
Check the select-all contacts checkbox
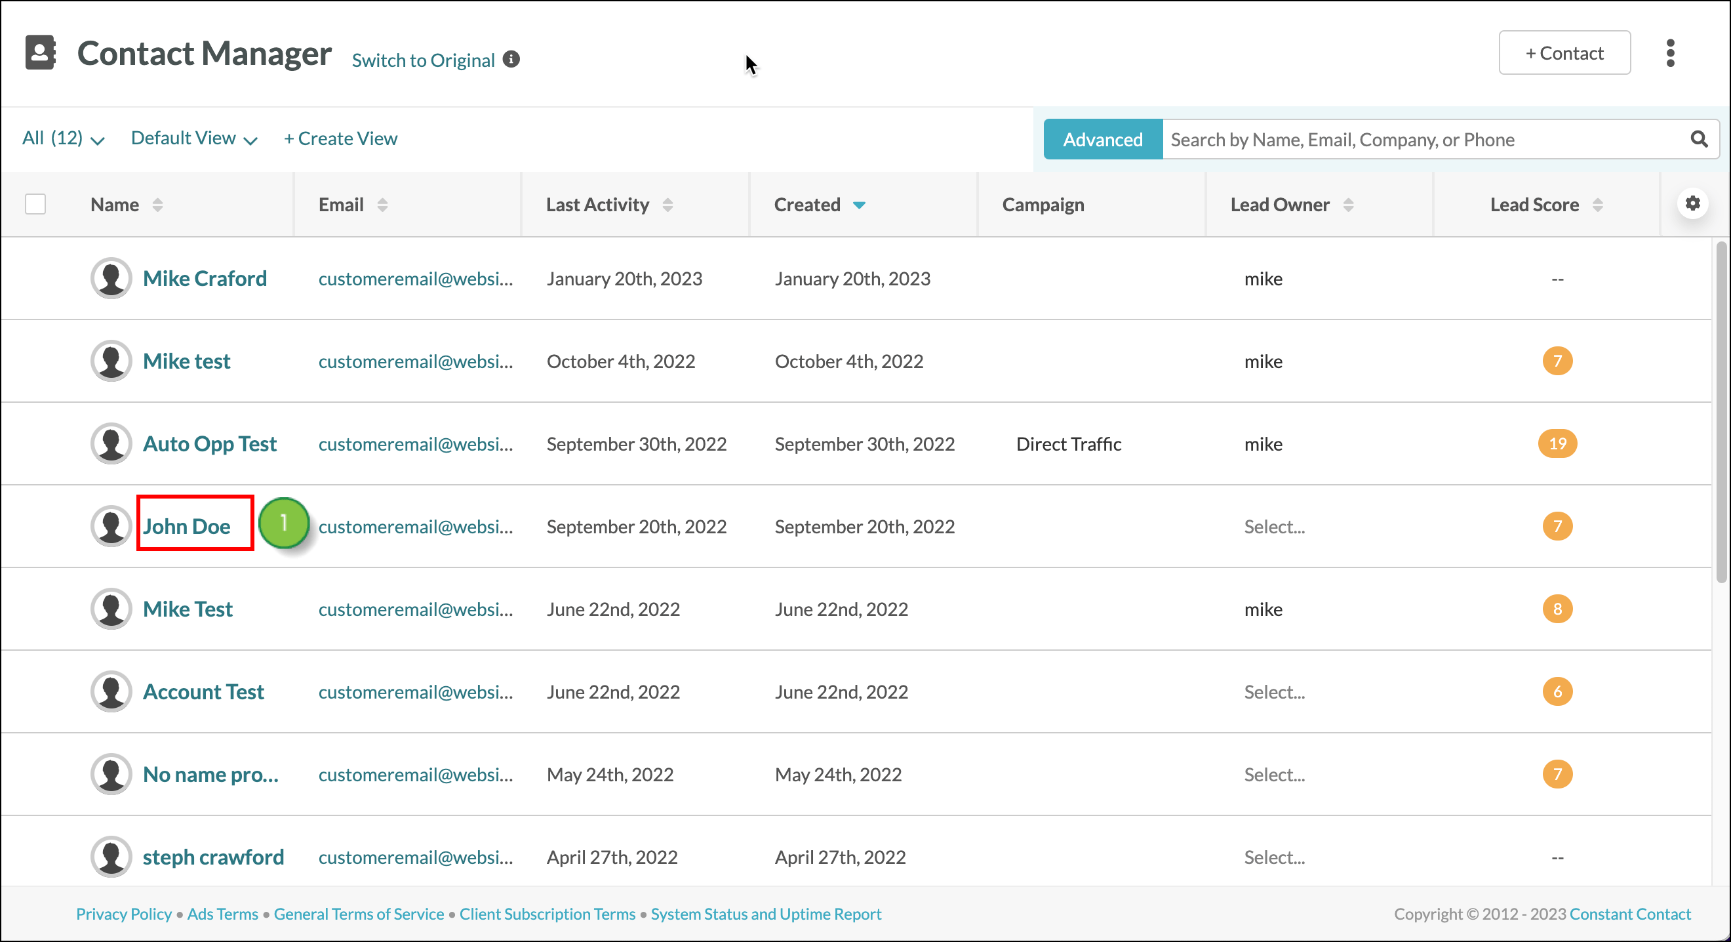(35, 203)
